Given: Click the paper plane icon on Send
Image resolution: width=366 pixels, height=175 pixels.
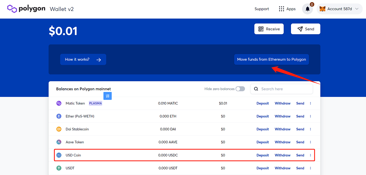Looking at the screenshot, I should click(300, 29).
